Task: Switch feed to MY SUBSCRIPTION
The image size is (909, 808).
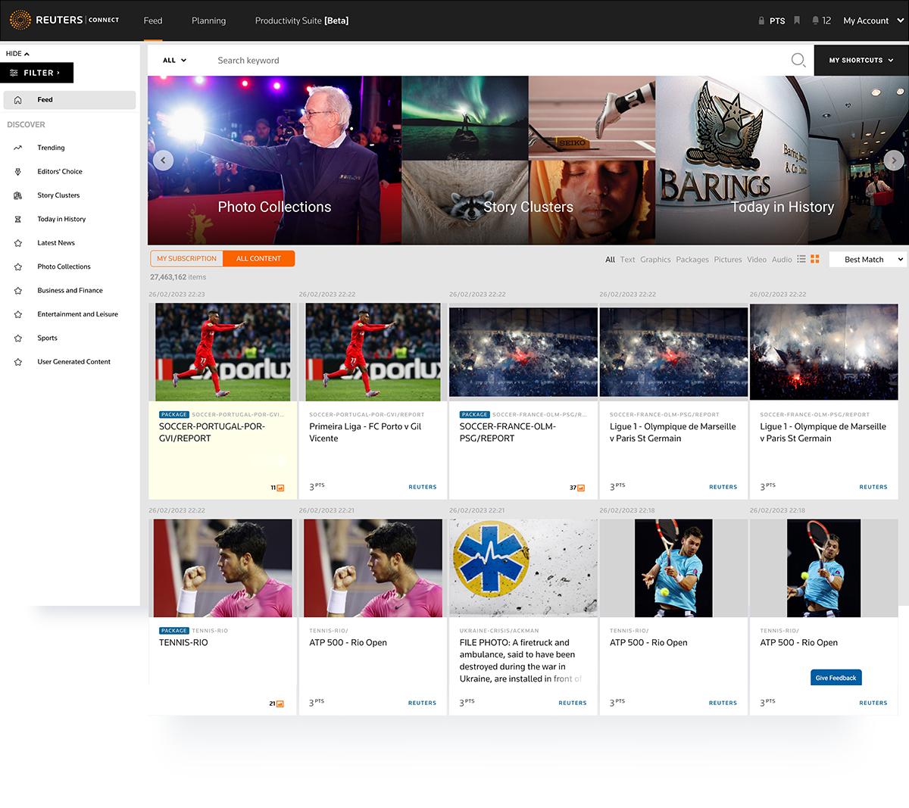Action: [x=186, y=257]
